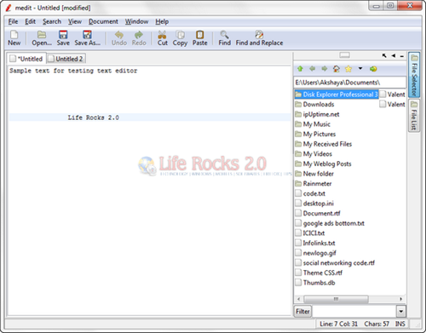
Task: Select the desktop.ini file
Action: click(314, 204)
